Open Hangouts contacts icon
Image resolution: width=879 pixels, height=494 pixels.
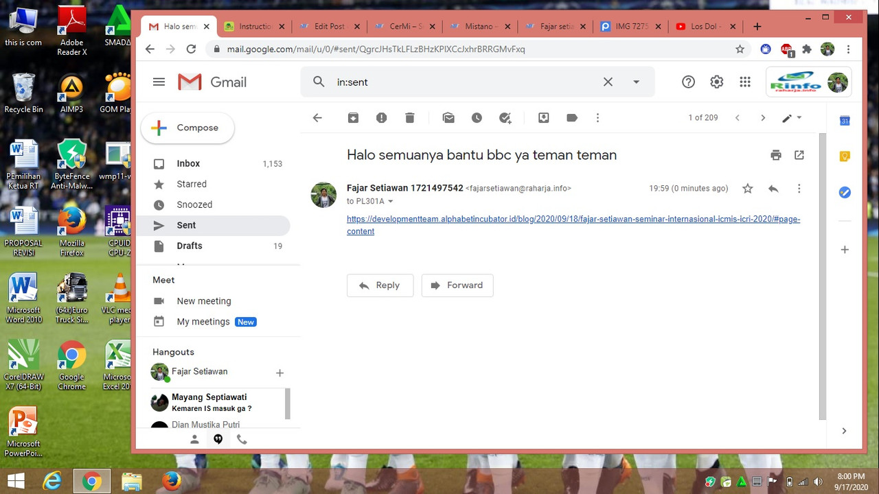click(x=194, y=439)
